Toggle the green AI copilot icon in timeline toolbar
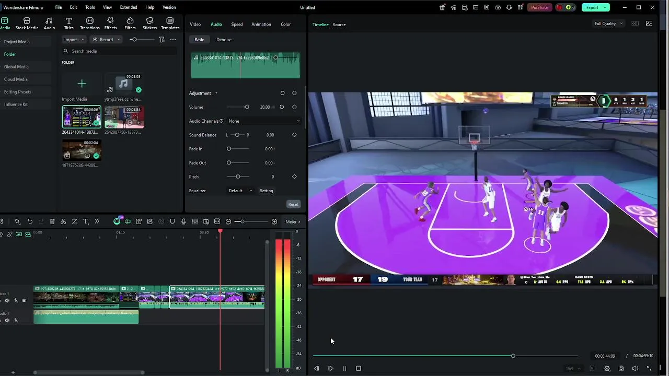Viewport: 669px width, 376px height. click(117, 221)
